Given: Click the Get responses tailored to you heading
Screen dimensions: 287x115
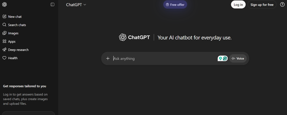Looking at the screenshot, I should point(25,86).
